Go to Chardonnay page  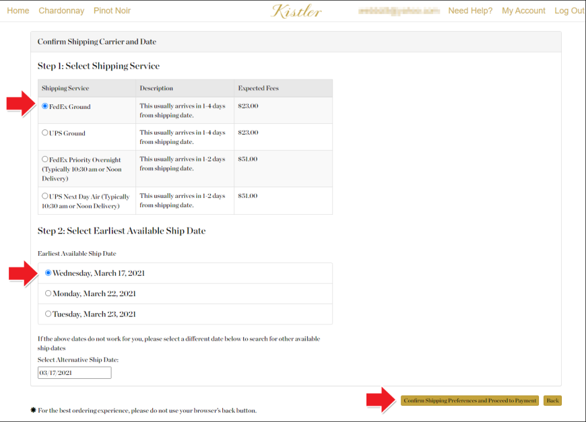61,11
